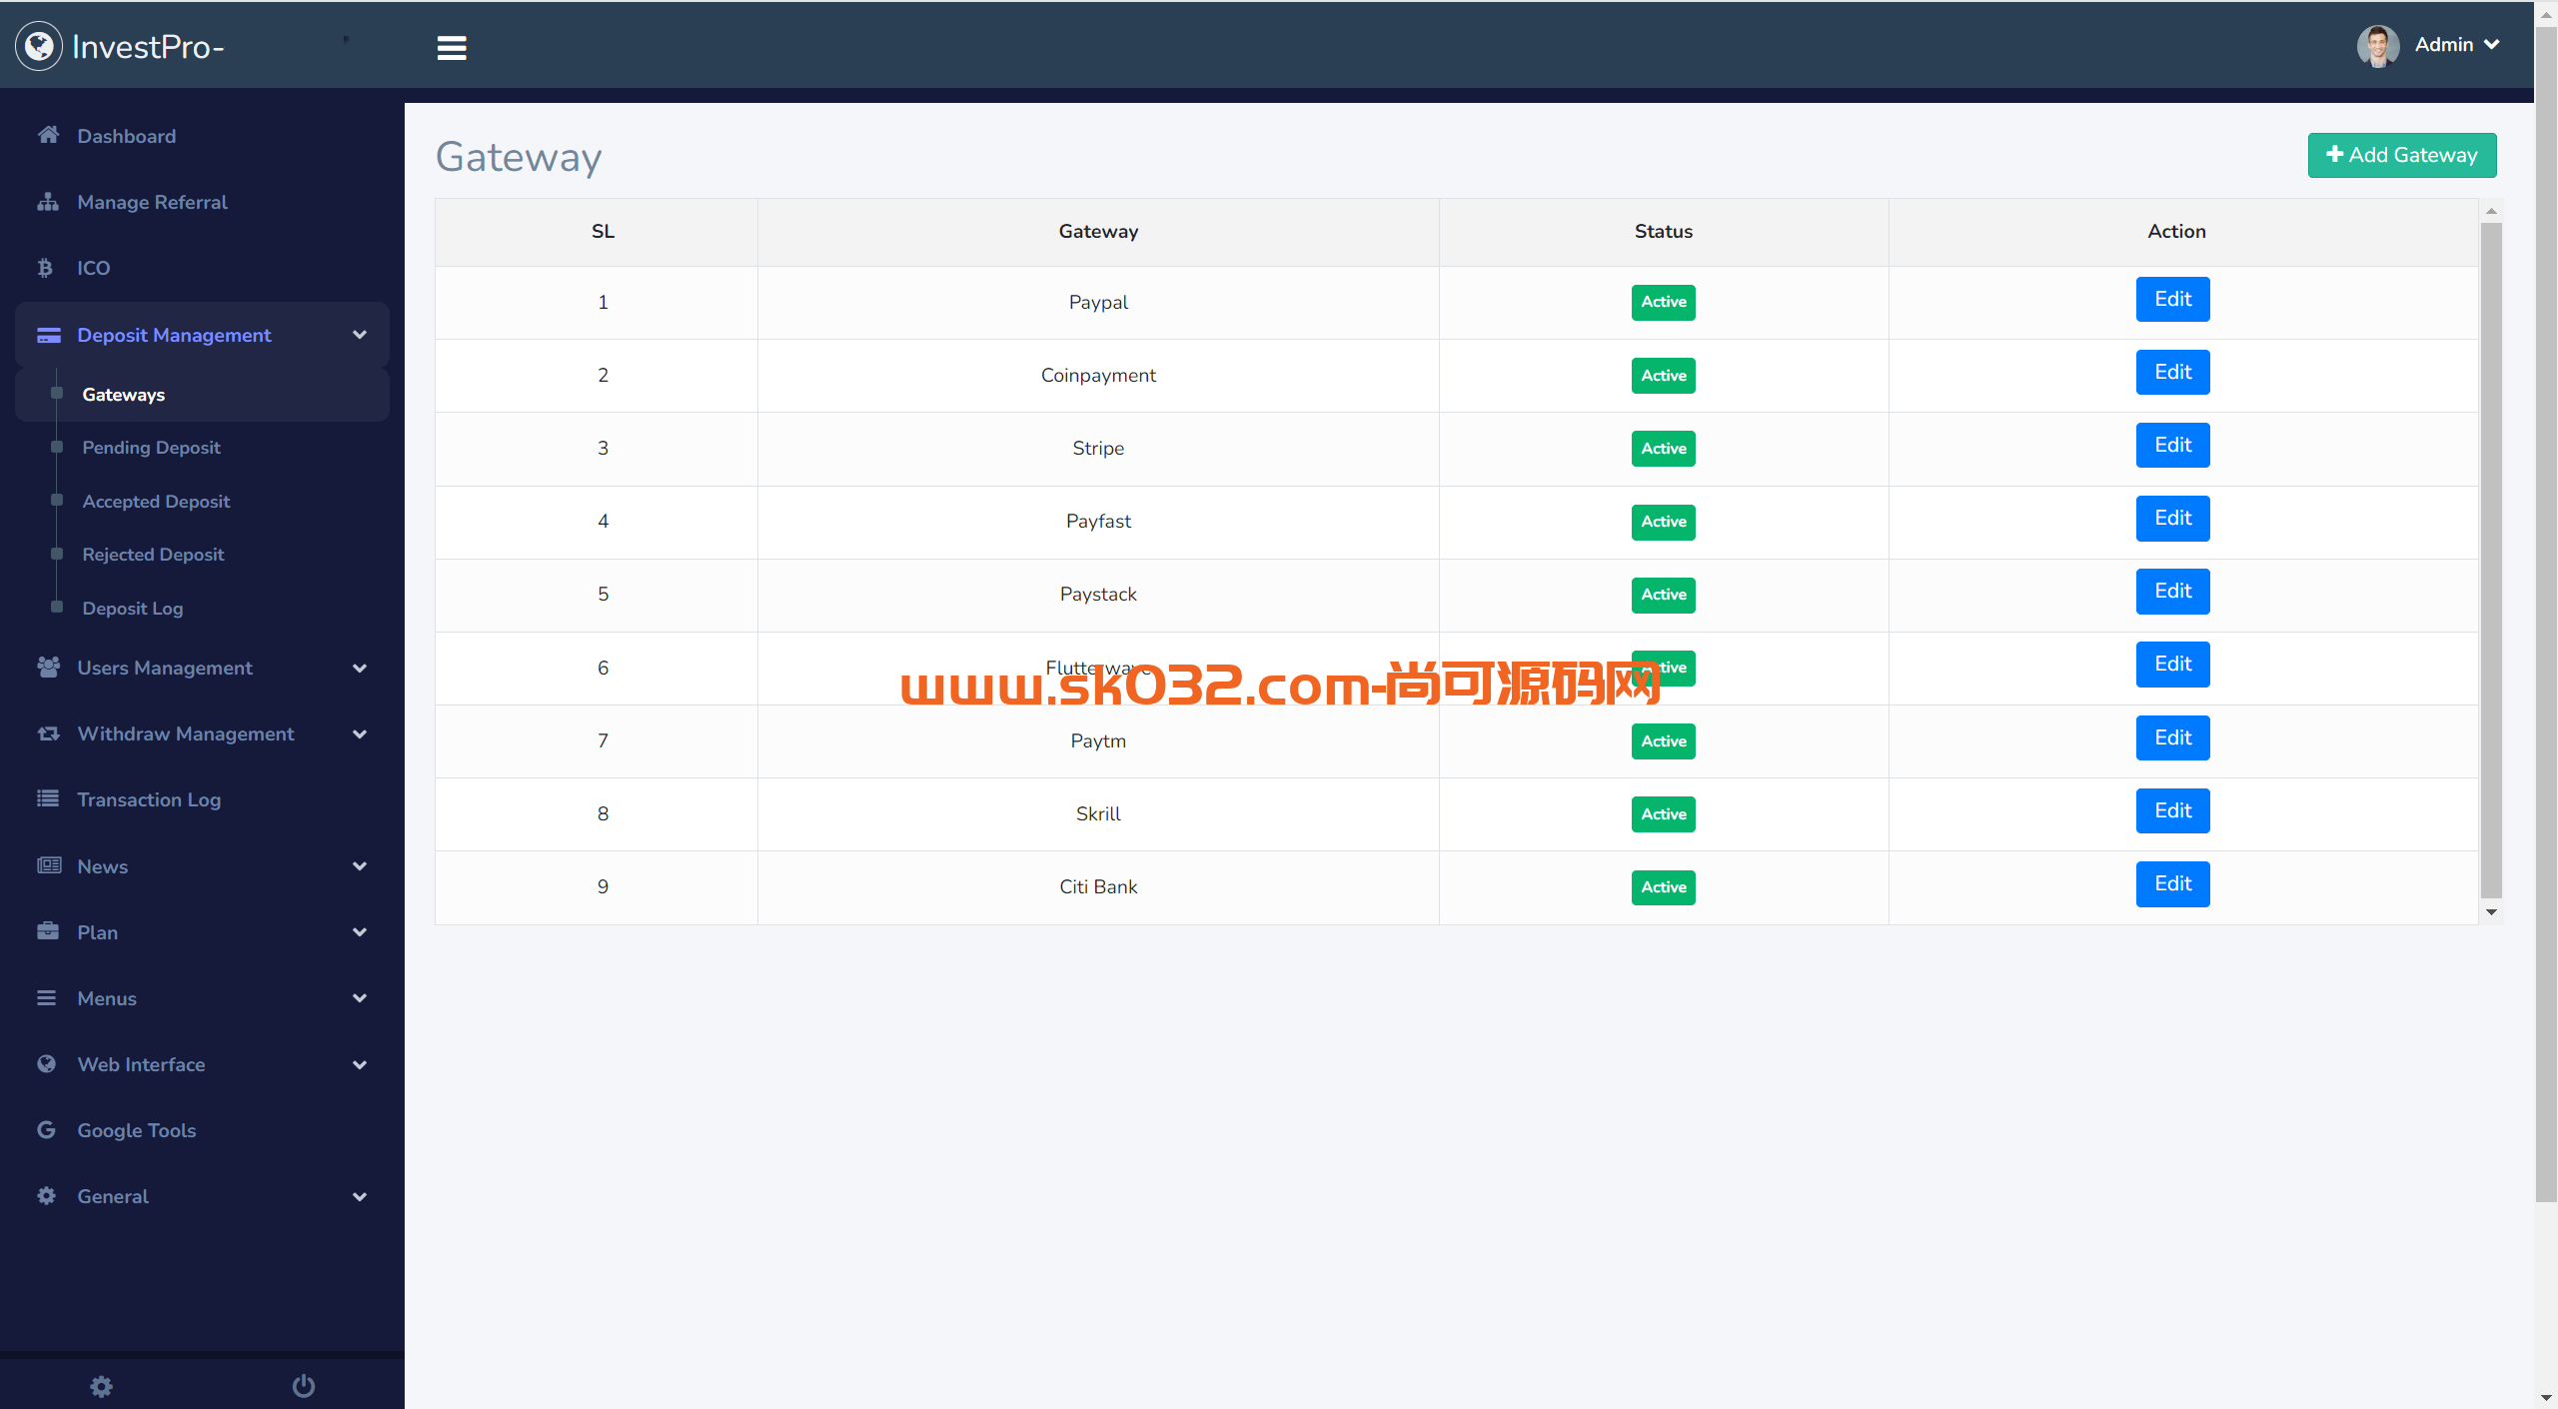Click the Dashboard icon in sidebar
Viewport: 2558px width, 1409px height.
pos(49,135)
